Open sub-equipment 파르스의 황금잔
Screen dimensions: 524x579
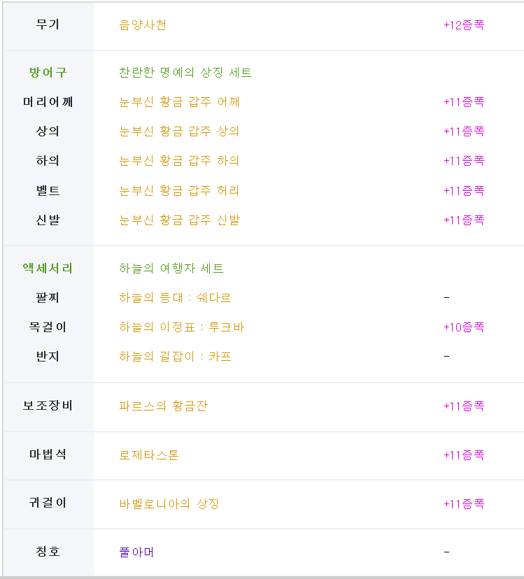pyautogui.click(x=163, y=406)
